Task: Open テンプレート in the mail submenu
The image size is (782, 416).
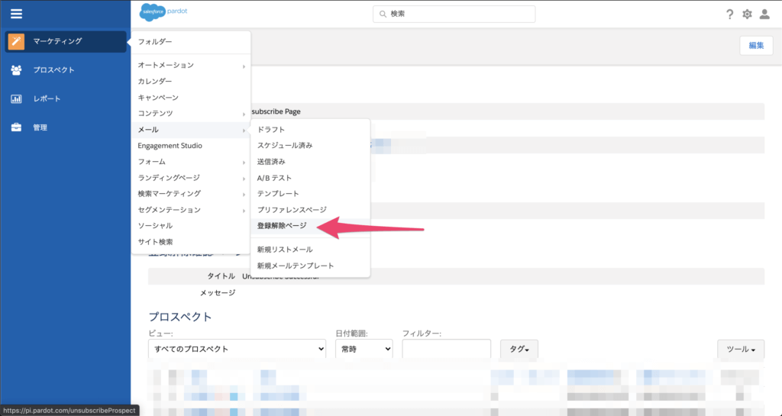Action: click(310, 194)
